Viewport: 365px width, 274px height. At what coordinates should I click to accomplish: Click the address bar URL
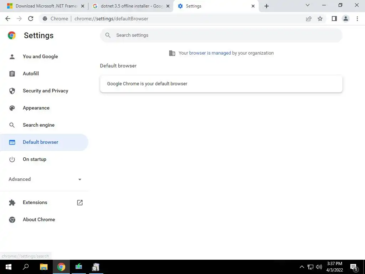pos(111,19)
